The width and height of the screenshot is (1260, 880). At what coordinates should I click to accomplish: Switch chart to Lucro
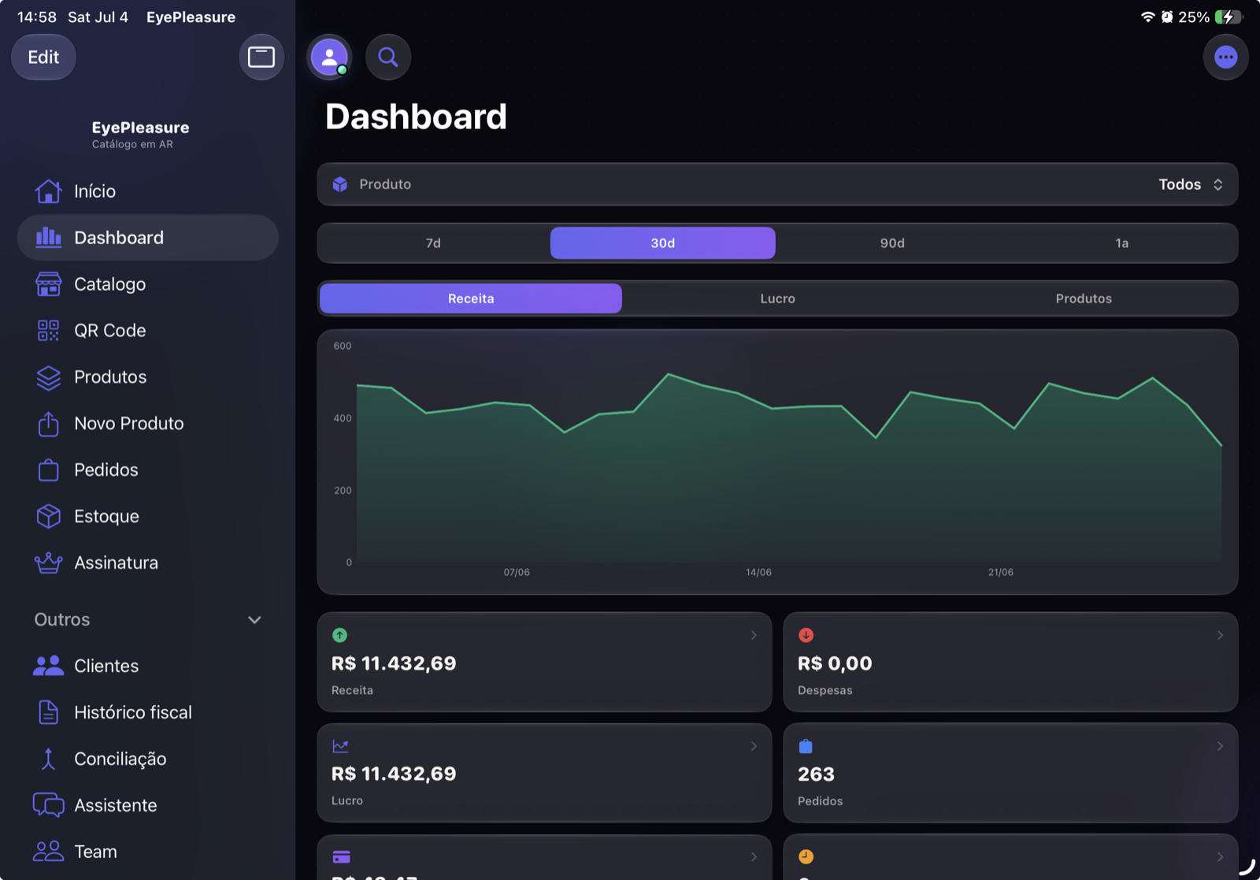(777, 299)
